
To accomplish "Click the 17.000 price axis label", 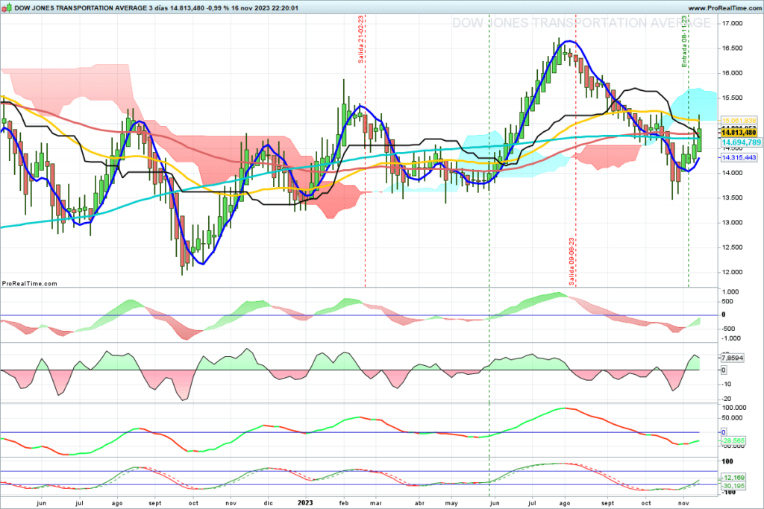I will pos(733,23).
